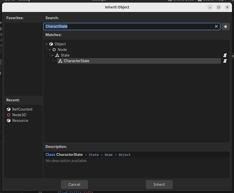This screenshot has width=234, height=193.
Task: Collapse the State tree branch
Action: coord(52,56)
